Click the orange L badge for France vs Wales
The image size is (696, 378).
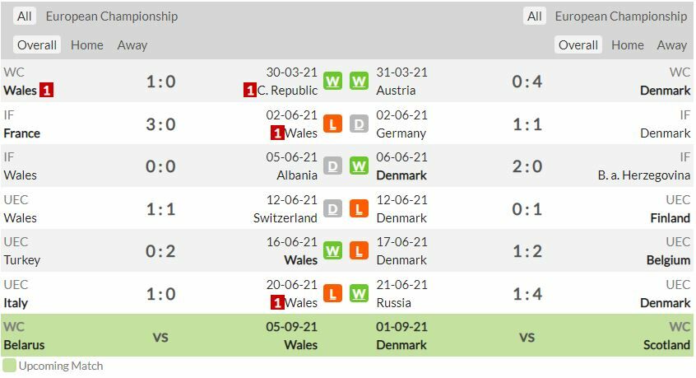coord(332,124)
